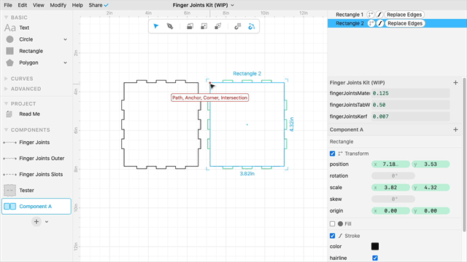Add parameter with plus beside Finger Joints Kit (WIP)

[x=455, y=82]
